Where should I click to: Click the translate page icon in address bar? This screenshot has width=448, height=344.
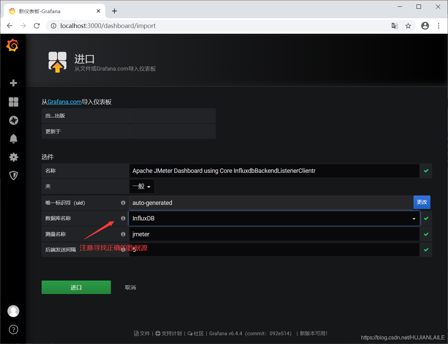394,26
